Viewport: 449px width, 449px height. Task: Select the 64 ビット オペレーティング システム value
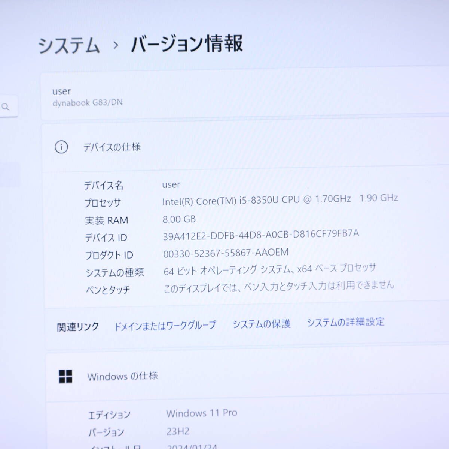click(269, 269)
